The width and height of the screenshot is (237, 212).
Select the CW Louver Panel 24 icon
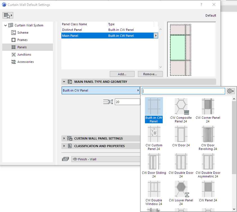pos(181,189)
